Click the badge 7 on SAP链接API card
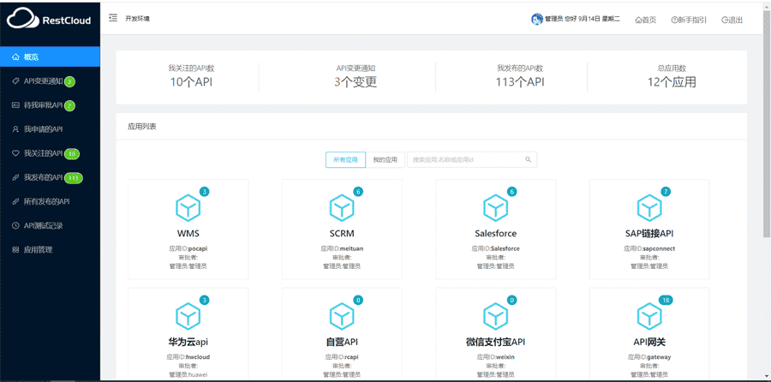Viewport: 771px width, 382px height. point(666,192)
